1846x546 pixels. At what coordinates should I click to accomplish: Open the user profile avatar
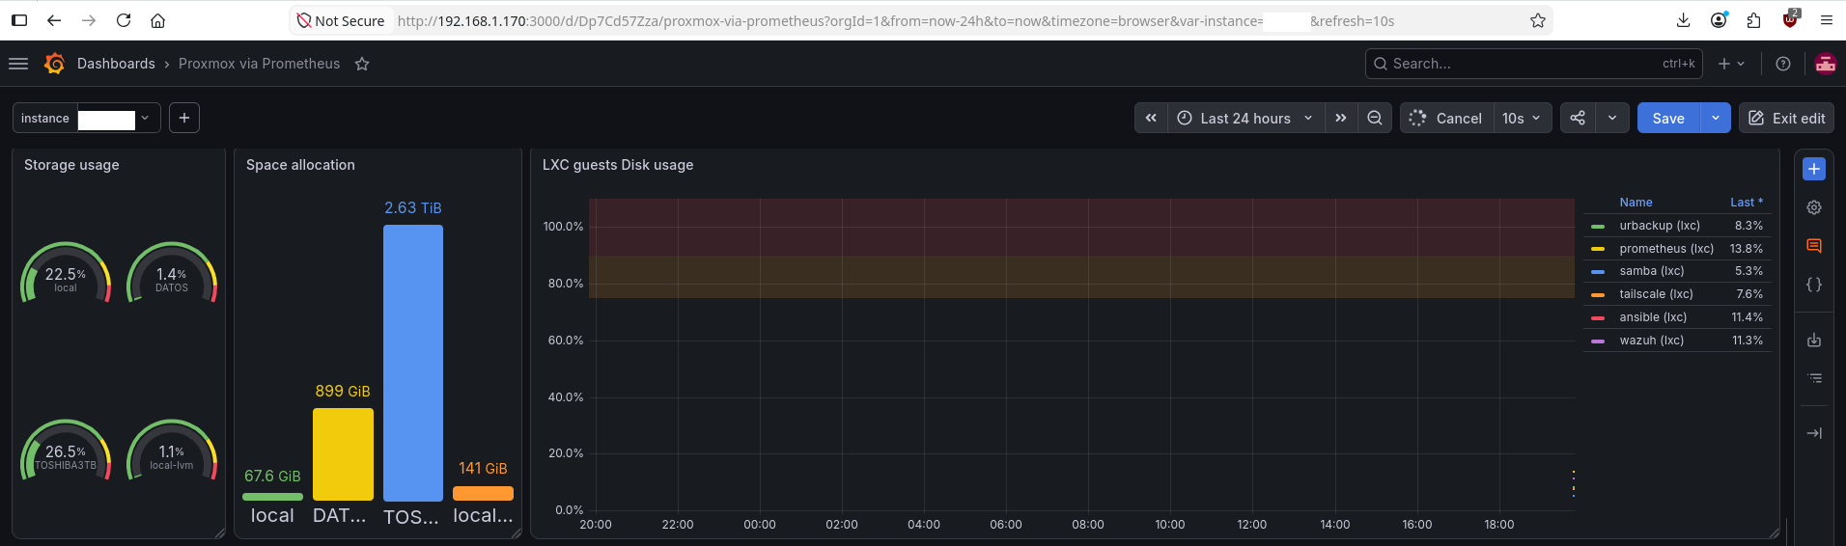point(1825,64)
